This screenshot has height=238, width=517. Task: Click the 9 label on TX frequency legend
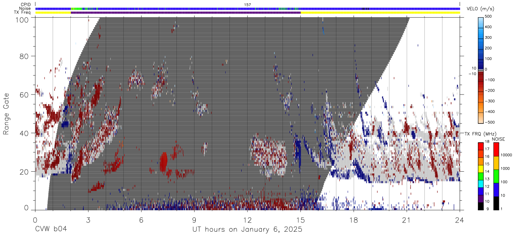click(x=488, y=209)
